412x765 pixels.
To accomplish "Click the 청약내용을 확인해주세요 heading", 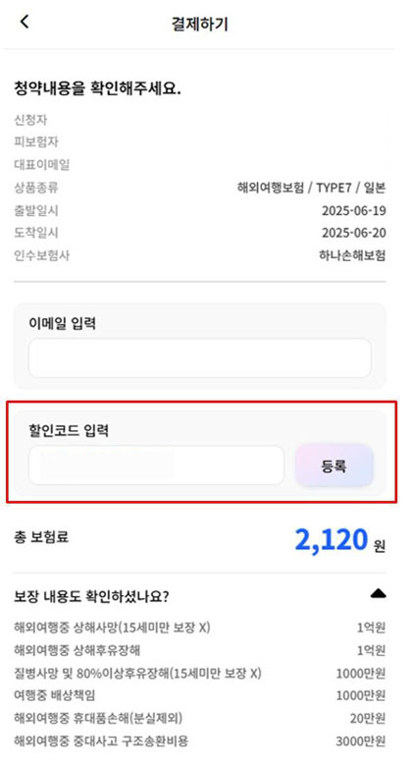I will point(97,88).
